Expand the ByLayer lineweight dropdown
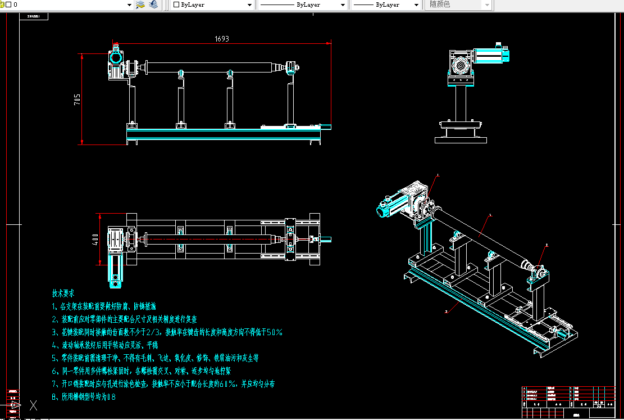Viewport: 624px width, 420px height. (416, 5)
